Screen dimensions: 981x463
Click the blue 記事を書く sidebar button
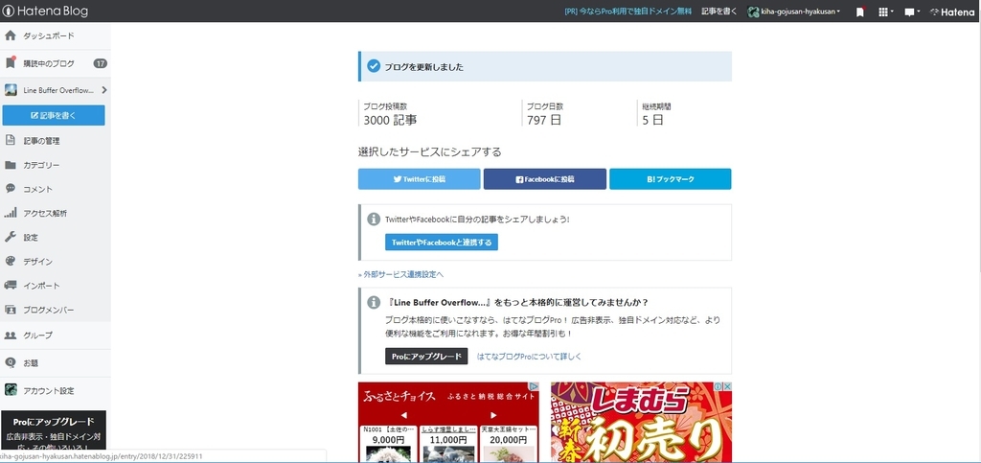[54, 115]
